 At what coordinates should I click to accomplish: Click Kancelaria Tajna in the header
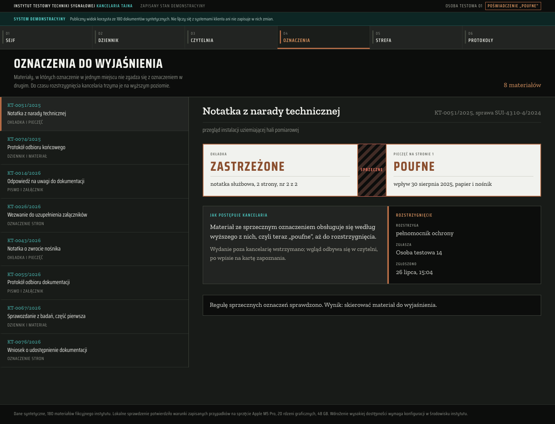(x=114, y=6)
